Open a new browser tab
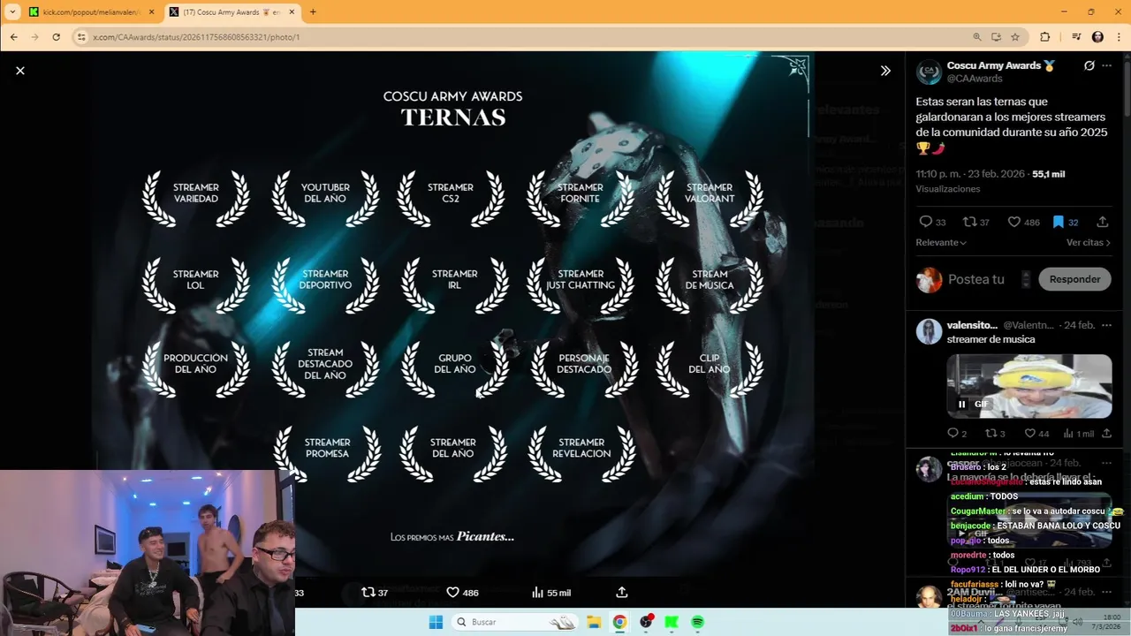 (x=313, y=12)
